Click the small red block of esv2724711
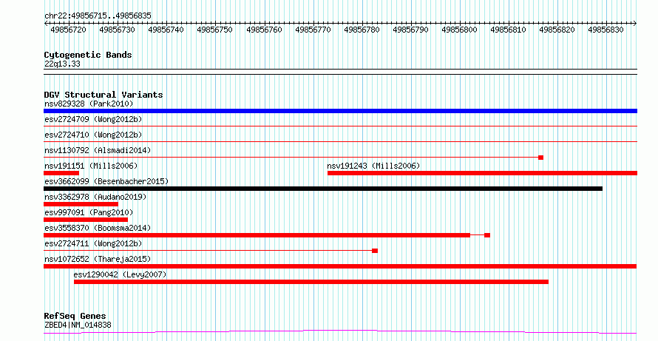 click(375, 251)
